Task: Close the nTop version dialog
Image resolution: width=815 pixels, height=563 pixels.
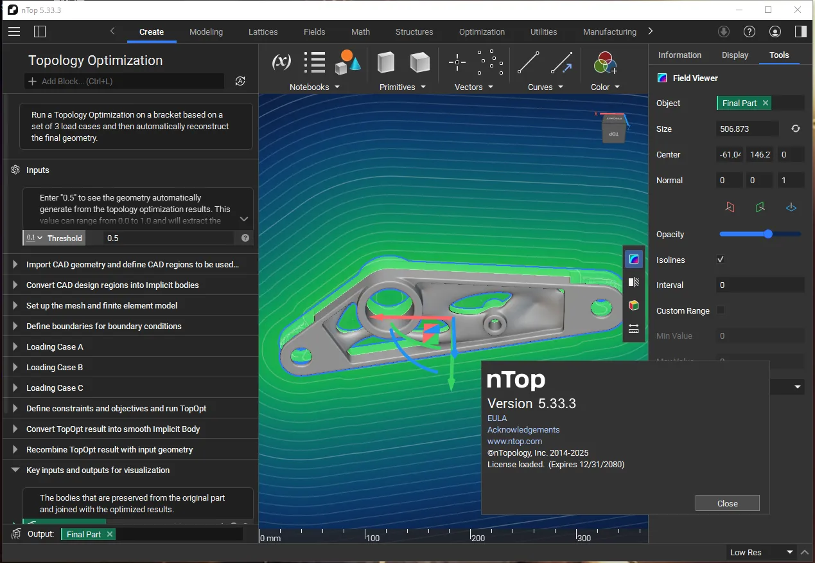Action: point(727,503)
